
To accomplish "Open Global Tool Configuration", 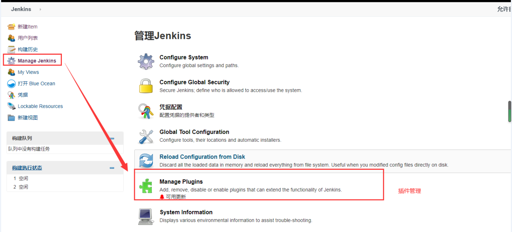I will tap(194, 132).
